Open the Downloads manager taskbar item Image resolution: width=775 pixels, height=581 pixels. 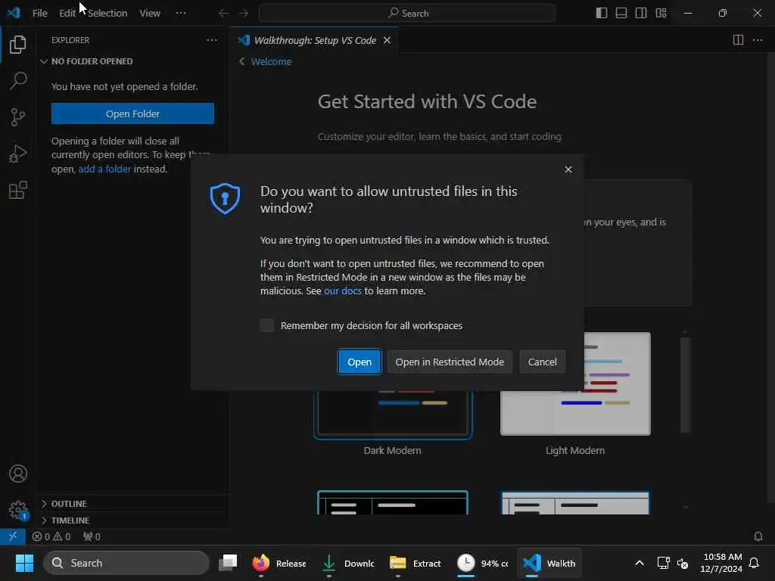(348, 563)
